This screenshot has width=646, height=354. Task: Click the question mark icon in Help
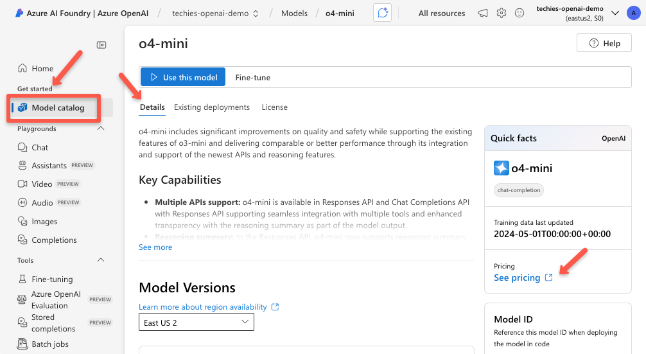[x=594, y=43]
